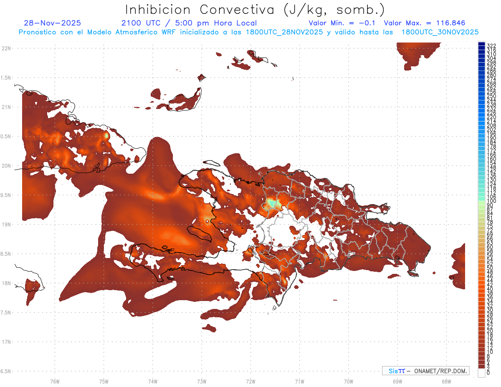
Task: Pick the cyan swatch just above 100 on the colorbar
Action: pyautogui.click(x=482, y=198)
